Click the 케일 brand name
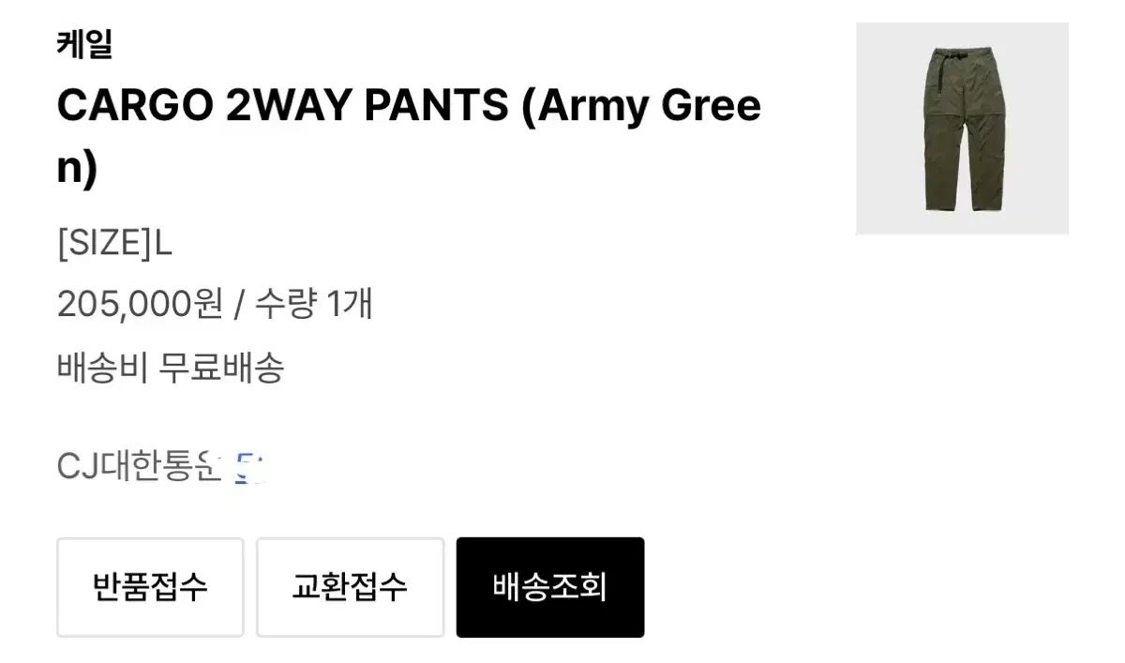 coord(84,45)
